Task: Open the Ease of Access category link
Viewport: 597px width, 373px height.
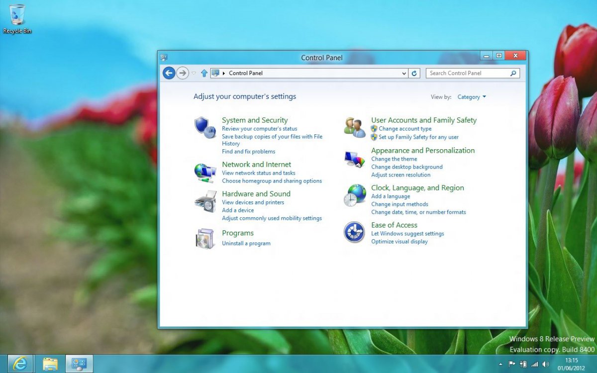Action: [394, 225]
